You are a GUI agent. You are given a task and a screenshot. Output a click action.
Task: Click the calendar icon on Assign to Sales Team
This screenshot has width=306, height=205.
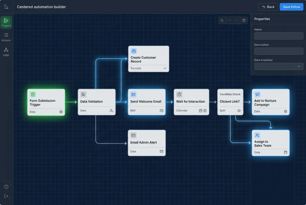click(x=286, y=152)
